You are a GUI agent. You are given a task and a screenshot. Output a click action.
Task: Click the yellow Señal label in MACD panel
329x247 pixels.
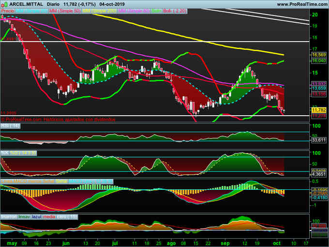tap(61, 181)
